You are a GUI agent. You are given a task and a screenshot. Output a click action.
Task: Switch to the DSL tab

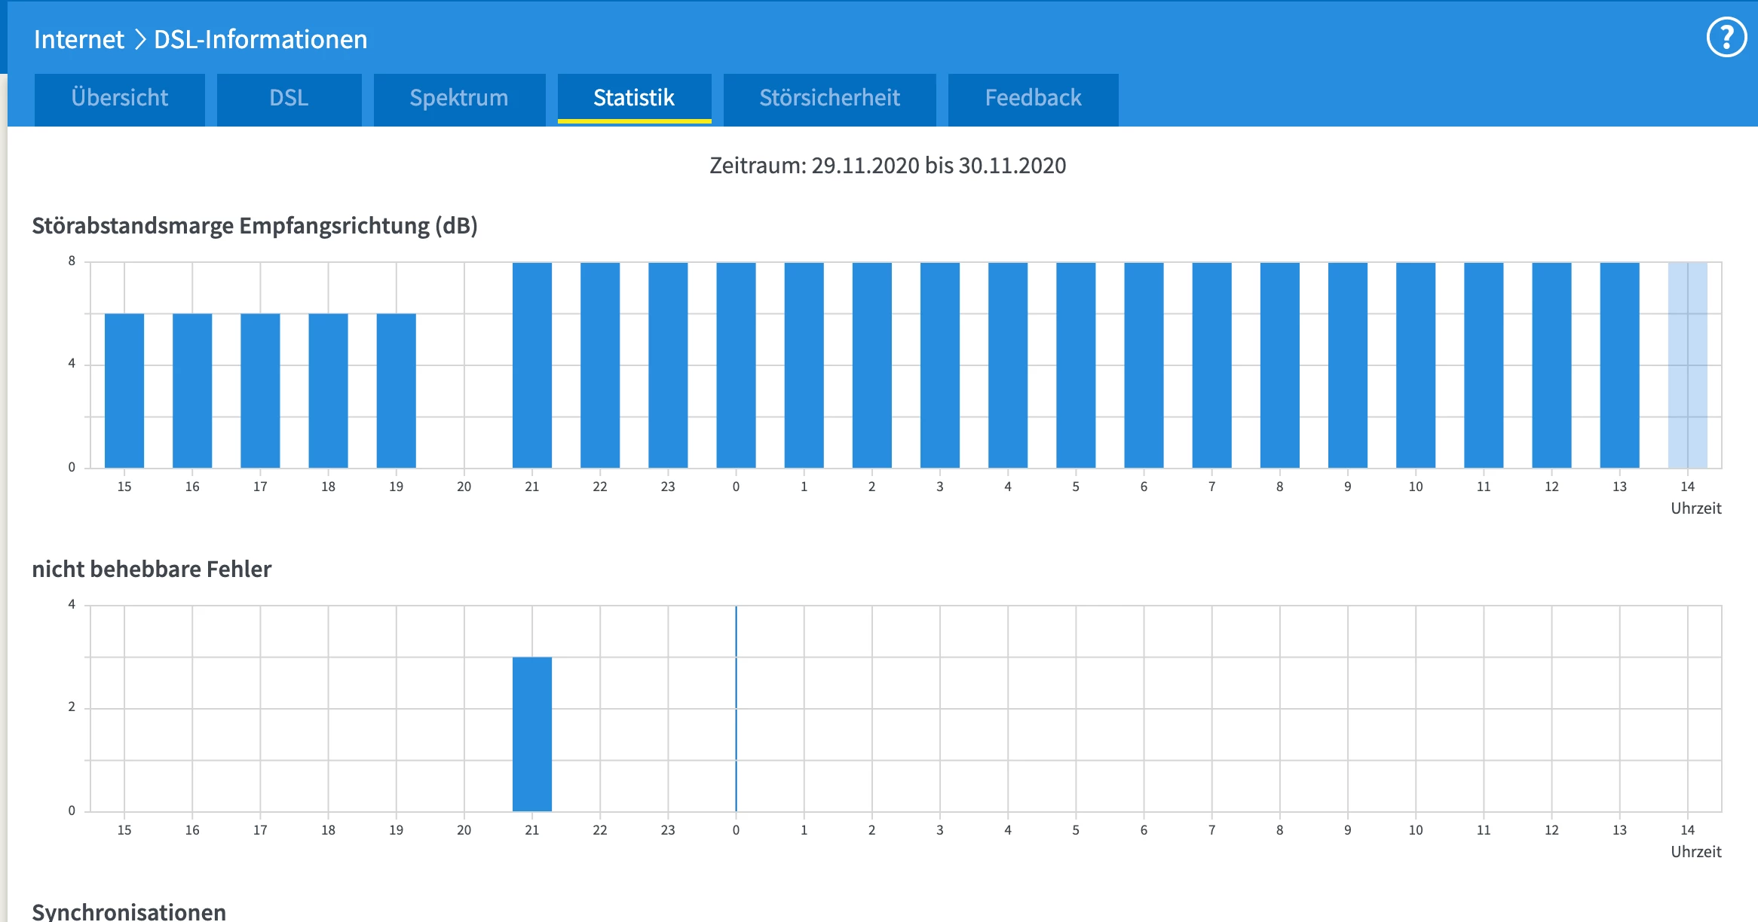289,98
